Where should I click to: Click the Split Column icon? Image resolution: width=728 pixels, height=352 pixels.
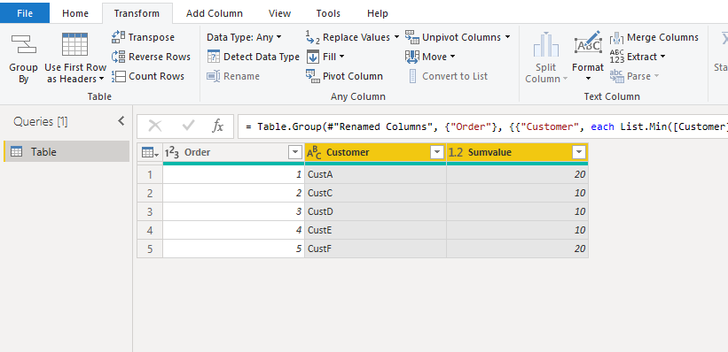tap(546, 44)
